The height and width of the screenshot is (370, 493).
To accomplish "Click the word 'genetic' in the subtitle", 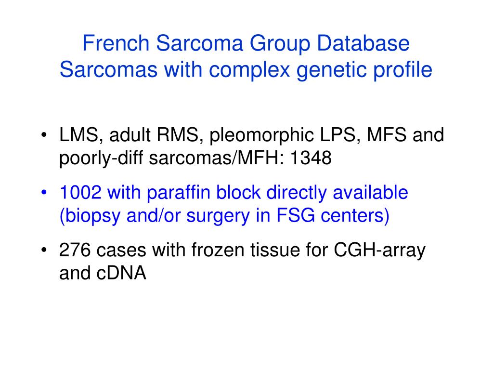I will (331, 70).
